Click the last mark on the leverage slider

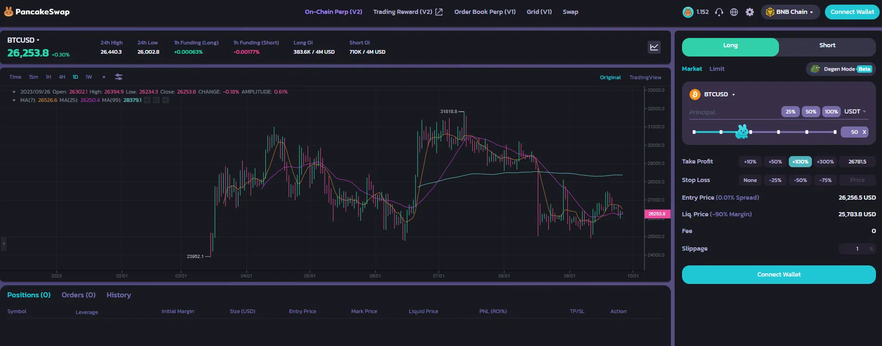[835, 132]
